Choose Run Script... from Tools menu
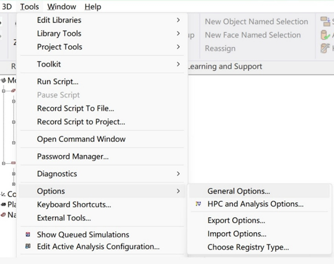This screenshot has height=264, width=334. coord(102,81)
